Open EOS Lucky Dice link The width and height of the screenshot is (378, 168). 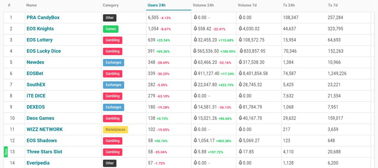pos(44,51)
